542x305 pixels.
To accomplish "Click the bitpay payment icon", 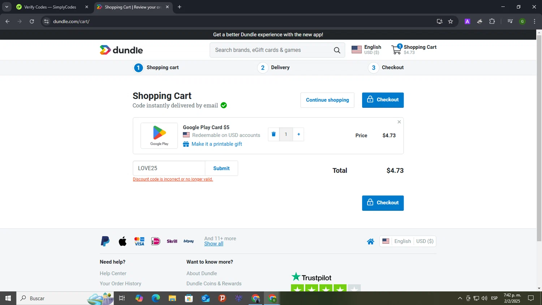I will tap(189, 241).
